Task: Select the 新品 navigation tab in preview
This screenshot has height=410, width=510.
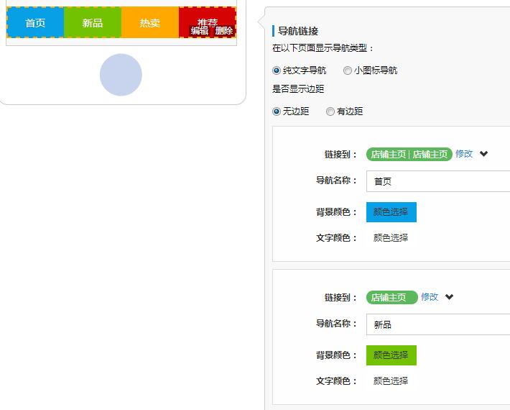Action: (x=93, y=23)
